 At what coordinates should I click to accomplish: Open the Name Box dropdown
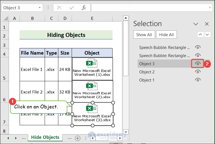40,8
